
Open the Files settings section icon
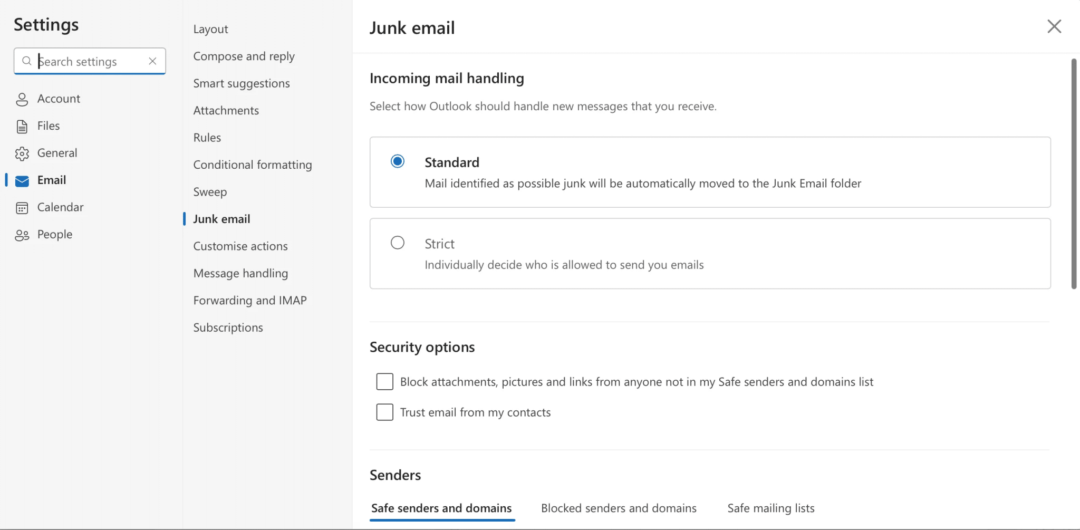[22, 126]
